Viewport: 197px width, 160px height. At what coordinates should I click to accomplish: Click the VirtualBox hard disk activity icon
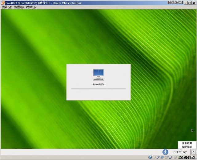click(150, 157)
